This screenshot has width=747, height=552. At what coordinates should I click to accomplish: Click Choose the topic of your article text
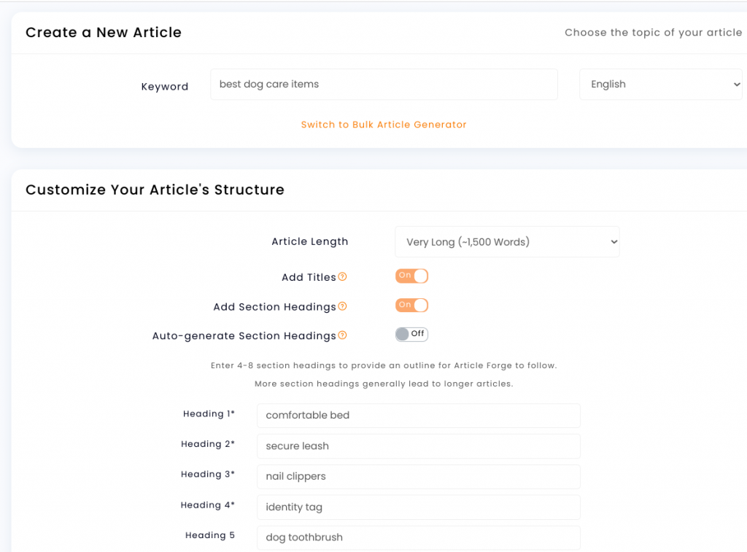point(653,32)
